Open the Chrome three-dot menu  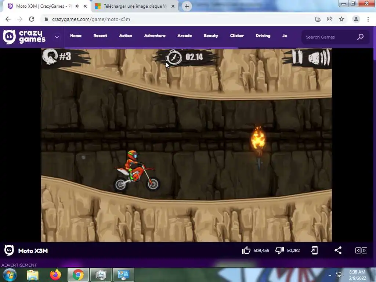[x=368, y=19]
